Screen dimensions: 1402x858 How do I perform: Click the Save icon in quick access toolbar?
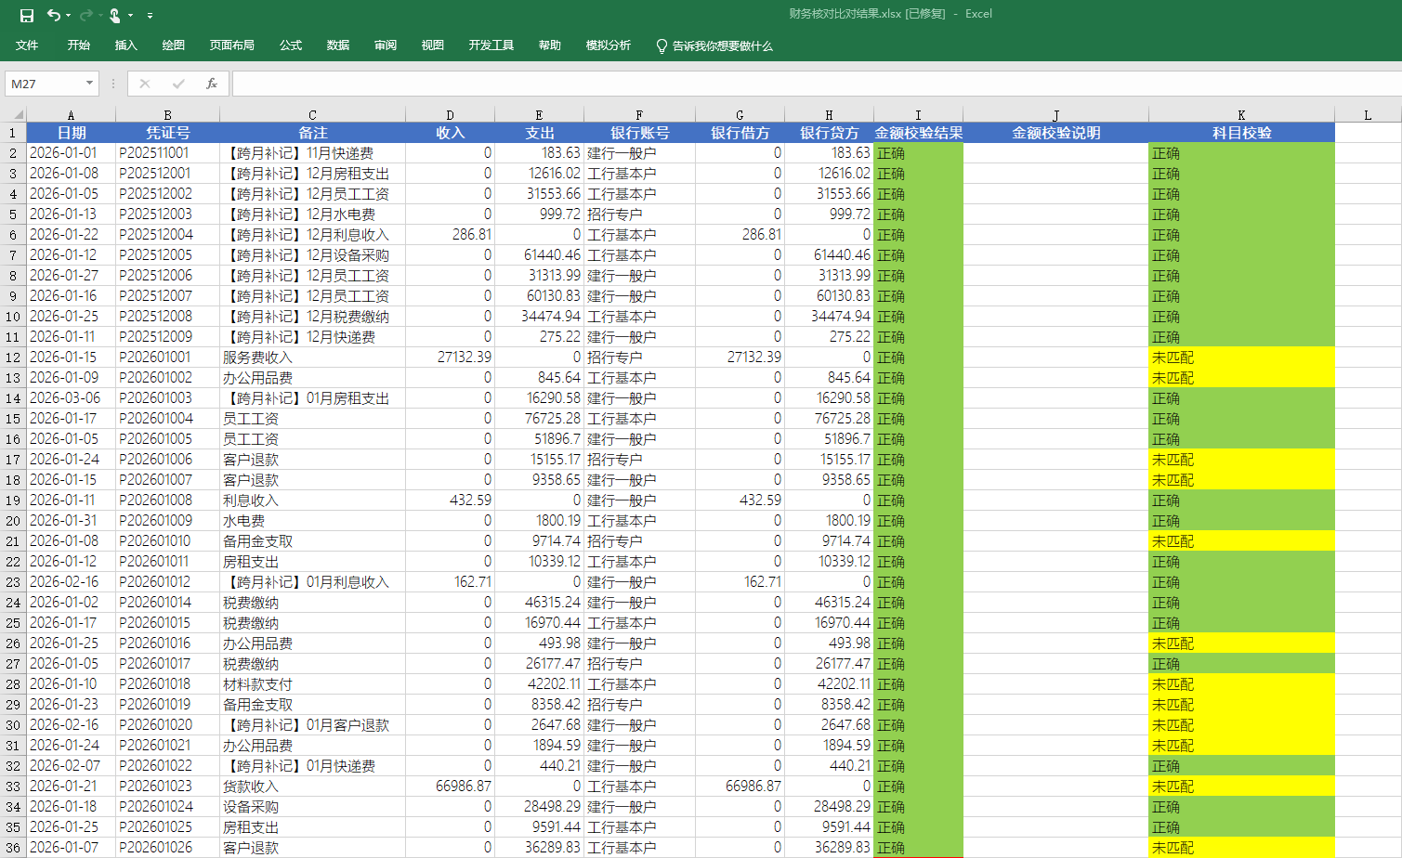[27, 15]
